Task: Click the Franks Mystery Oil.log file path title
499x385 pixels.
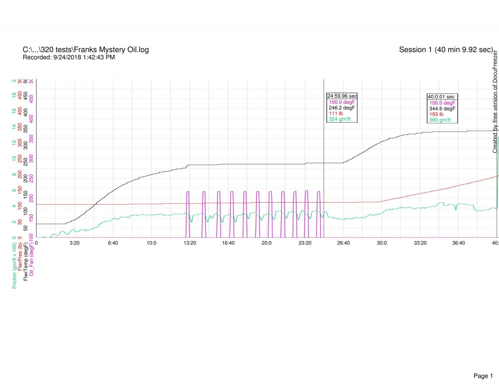Action: pos(86,50)
